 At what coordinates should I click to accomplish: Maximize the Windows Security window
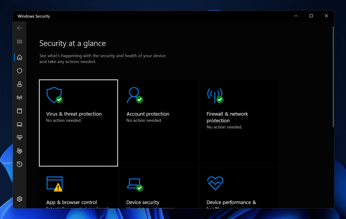point(311,16)
